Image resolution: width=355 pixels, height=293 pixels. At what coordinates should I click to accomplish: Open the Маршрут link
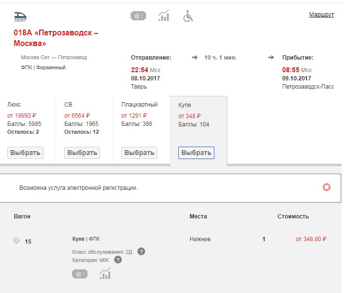point(321,15)
